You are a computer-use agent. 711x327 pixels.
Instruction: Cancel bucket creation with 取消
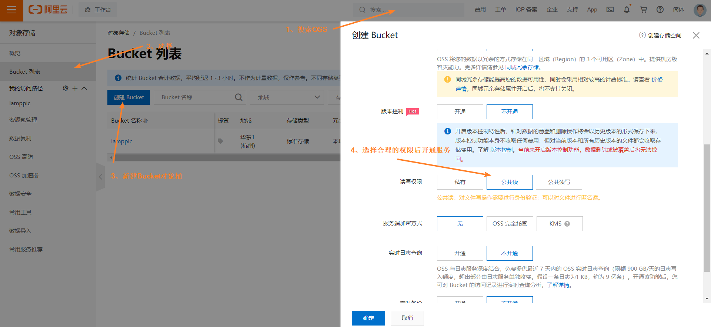click(407, 318)
